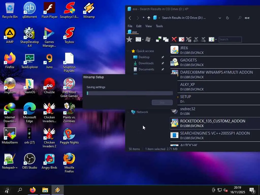This screenshot has width=260, height=195.
Task: Switch to File Explorer on the taskbar
Action: coord(45,190)
